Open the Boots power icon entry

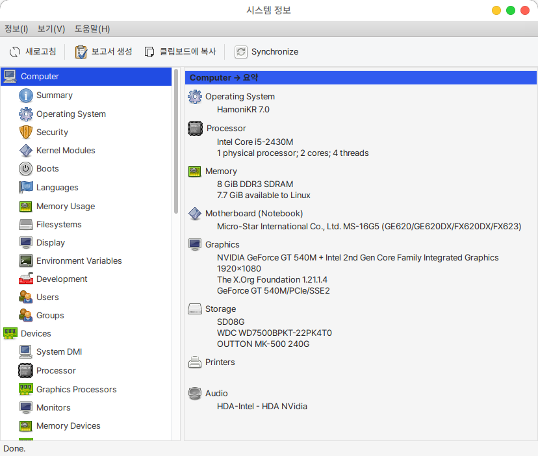25,168
